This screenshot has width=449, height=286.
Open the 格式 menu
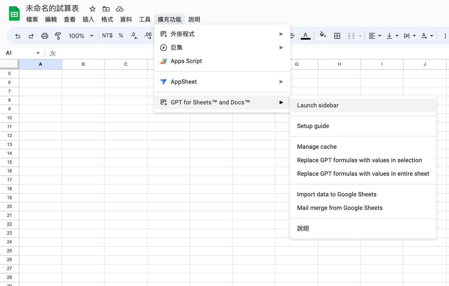coord(107,19)
